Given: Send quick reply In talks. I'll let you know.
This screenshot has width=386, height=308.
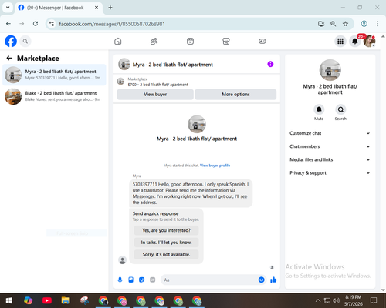Looking at the screenshot, I should click(166, 243).
